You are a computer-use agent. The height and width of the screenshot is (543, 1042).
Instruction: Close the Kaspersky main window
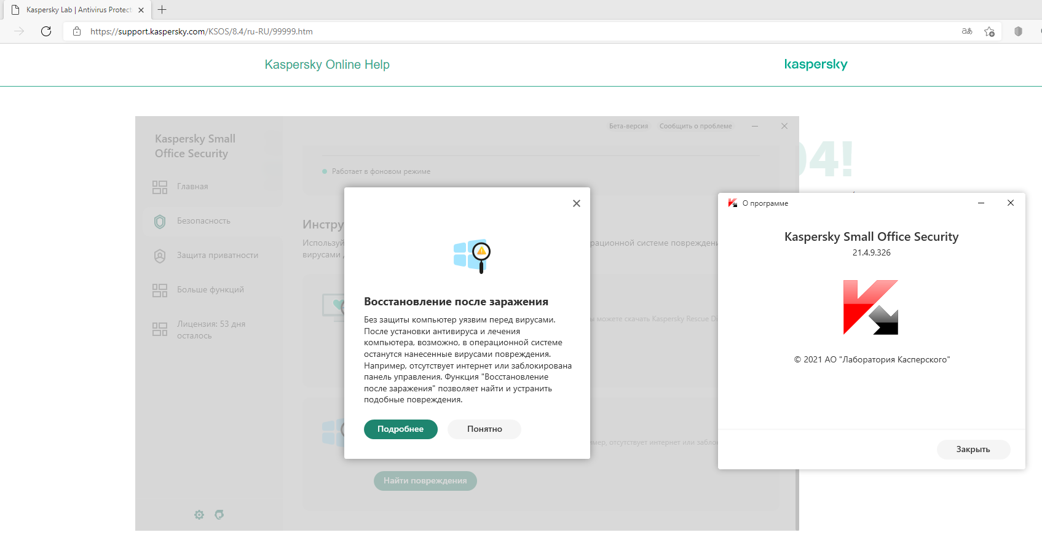click(784, 126)
